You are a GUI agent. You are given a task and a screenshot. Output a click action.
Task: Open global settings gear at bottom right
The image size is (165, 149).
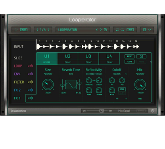(153, 111)
